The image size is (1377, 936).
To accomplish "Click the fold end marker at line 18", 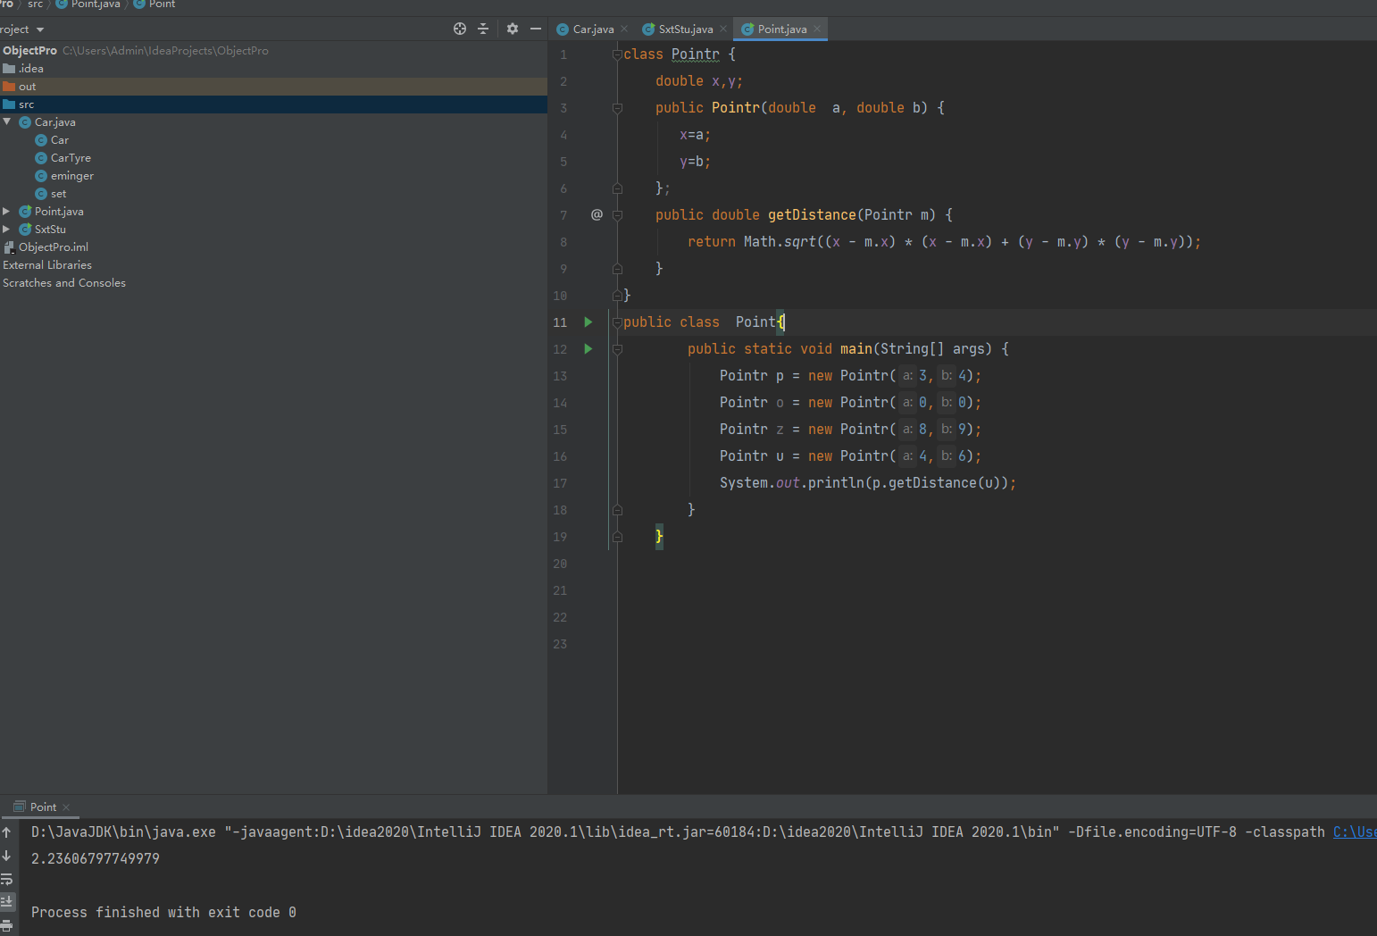I will (x=617, y=510).
